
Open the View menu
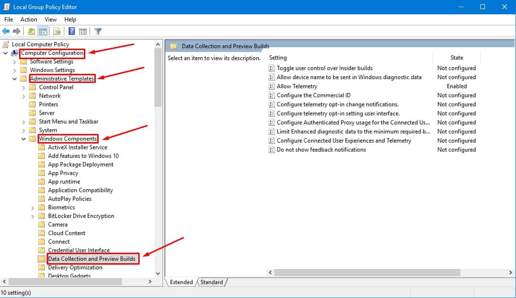[51, 20]
